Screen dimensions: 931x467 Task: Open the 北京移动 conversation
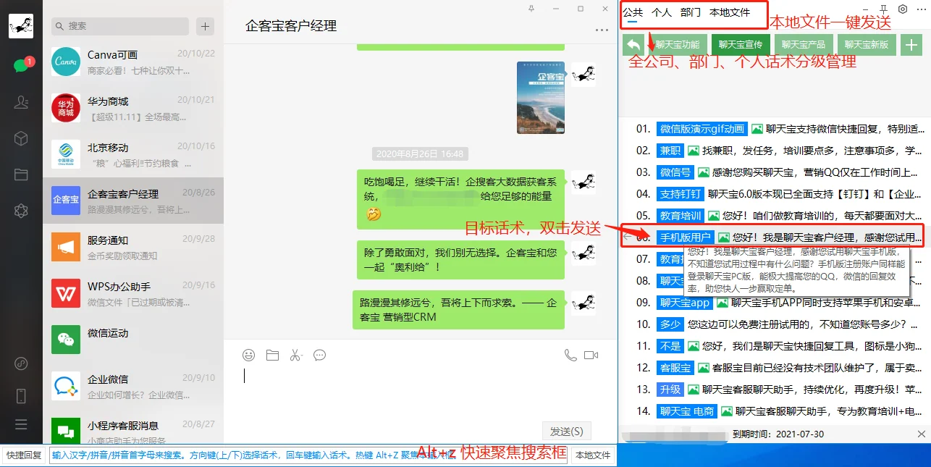133,155
